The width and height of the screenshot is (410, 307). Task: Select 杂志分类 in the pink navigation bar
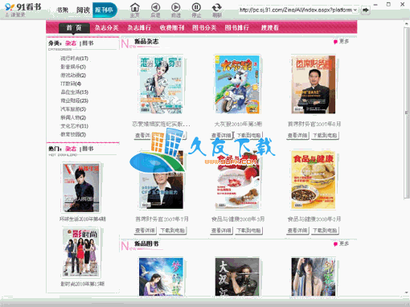pos(106,27)
